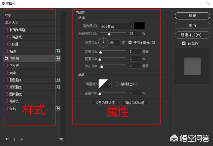The height and width of the screenshot is (146, 213).
Task: Select the 图案叠加 style row label
Action: tap(16, 94)
